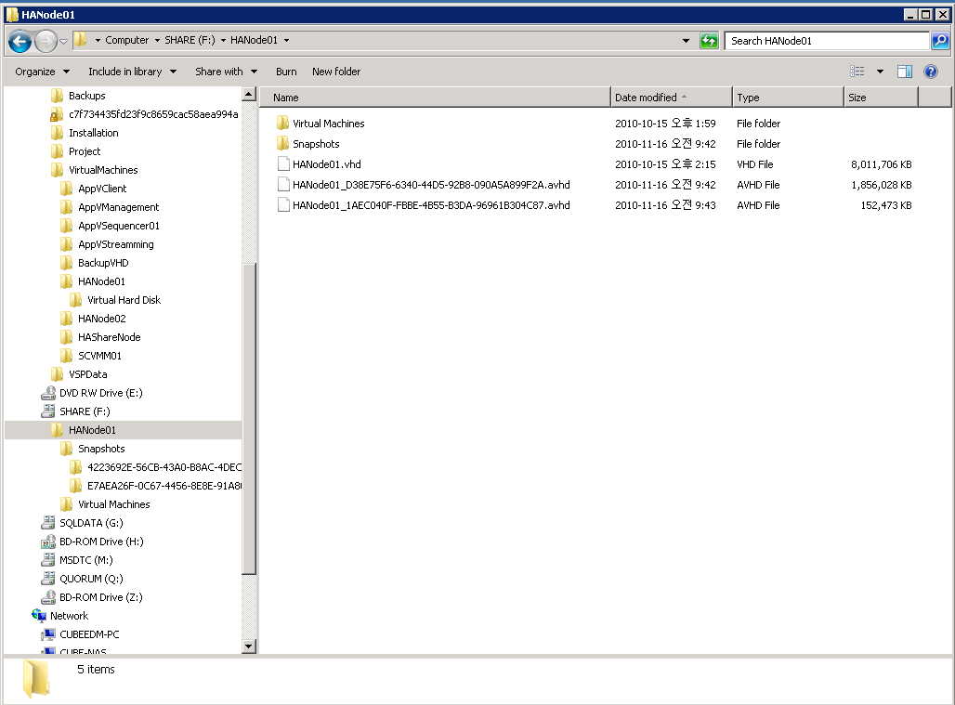Click the DVD RW Drive (E:) icon
Image resolution: width=955 pixels, height=705 pixels.
pyautogui.click(x=48, y=393)
